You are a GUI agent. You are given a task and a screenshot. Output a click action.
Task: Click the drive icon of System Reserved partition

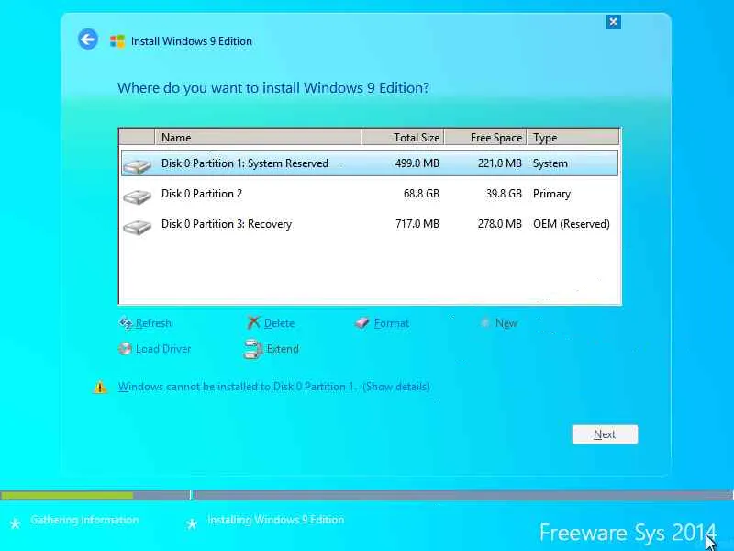coord(137,166)
